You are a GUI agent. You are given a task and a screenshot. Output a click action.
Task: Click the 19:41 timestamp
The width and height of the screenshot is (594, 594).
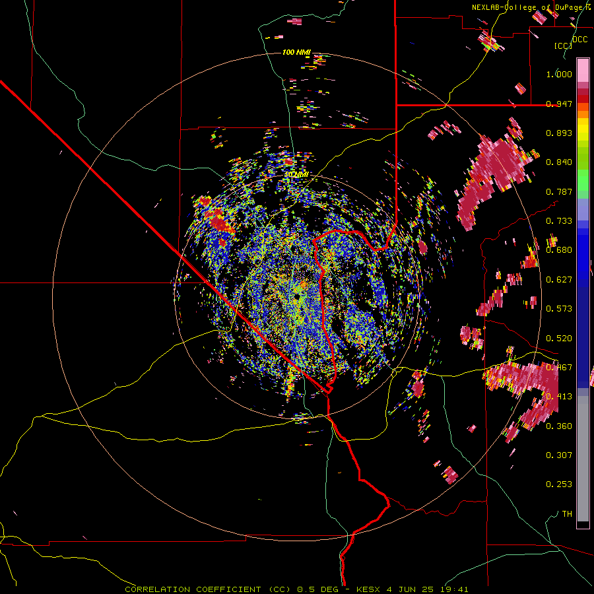pyautogui.click(x=454, y=589)
